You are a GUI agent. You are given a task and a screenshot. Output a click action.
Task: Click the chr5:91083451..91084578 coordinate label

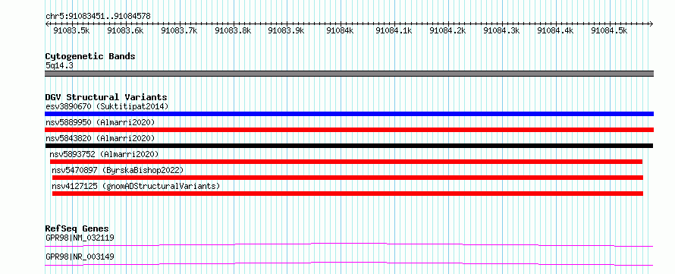pos(98,16)
